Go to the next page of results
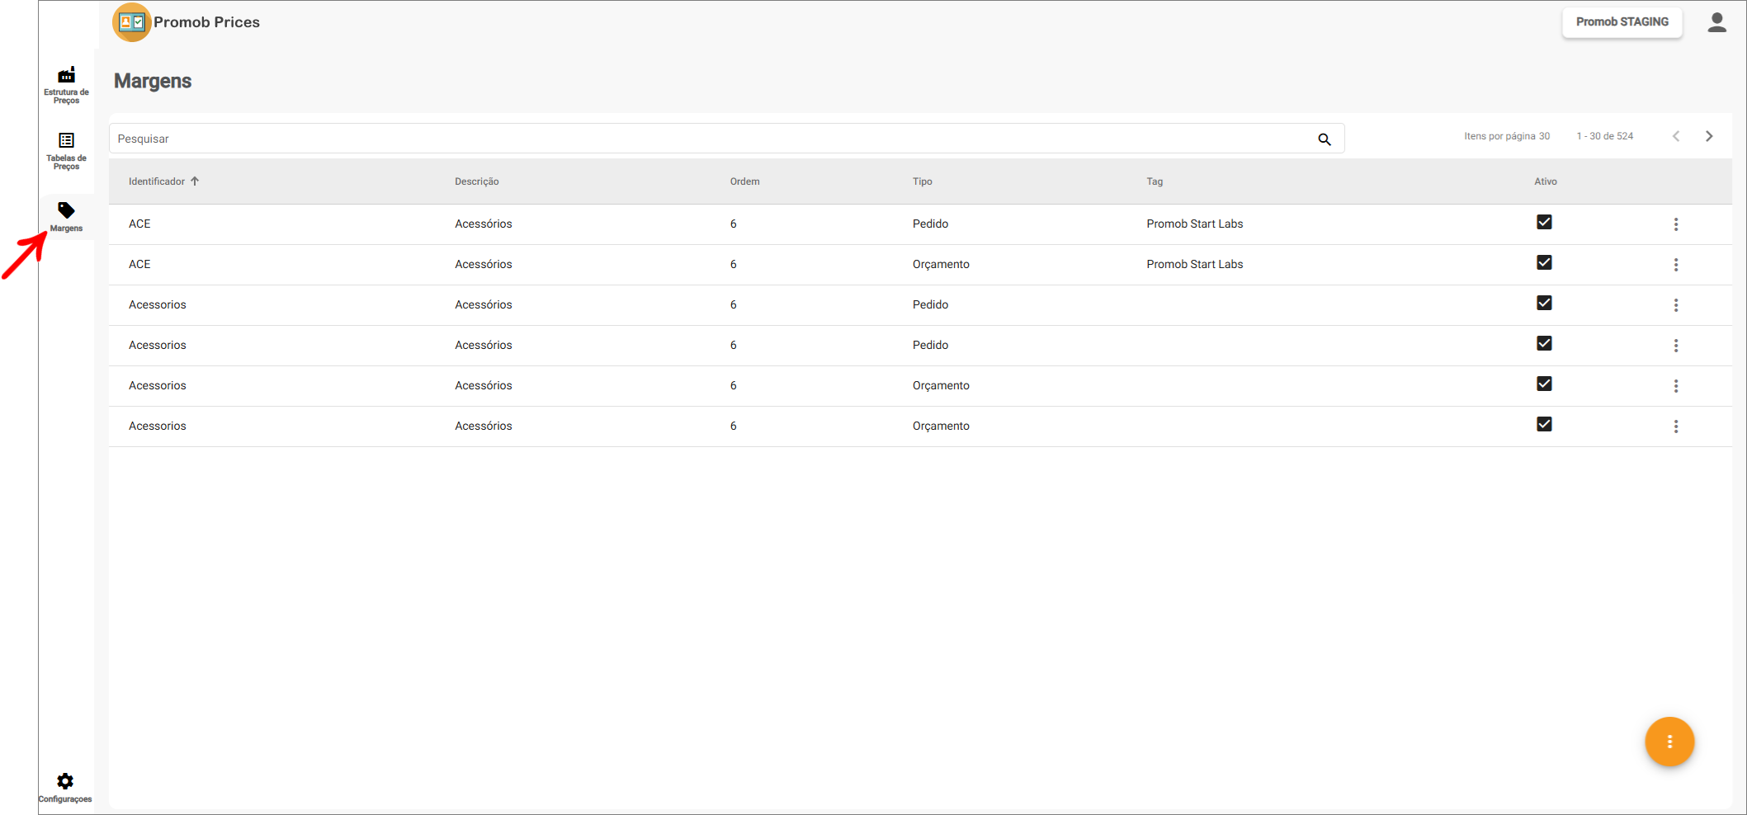Viewport: 1747px width, 815px height. coord(1709,137)
